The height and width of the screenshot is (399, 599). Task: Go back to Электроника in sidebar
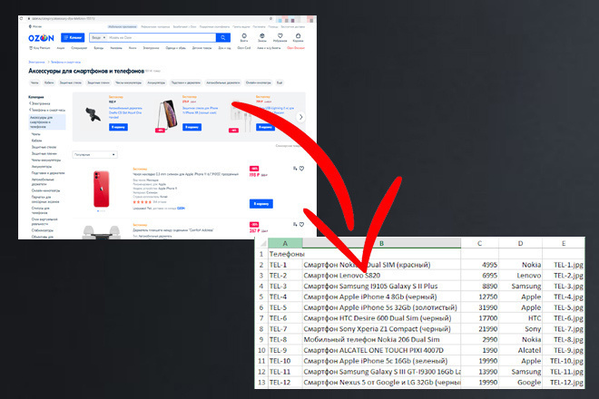tap(41, 103)
